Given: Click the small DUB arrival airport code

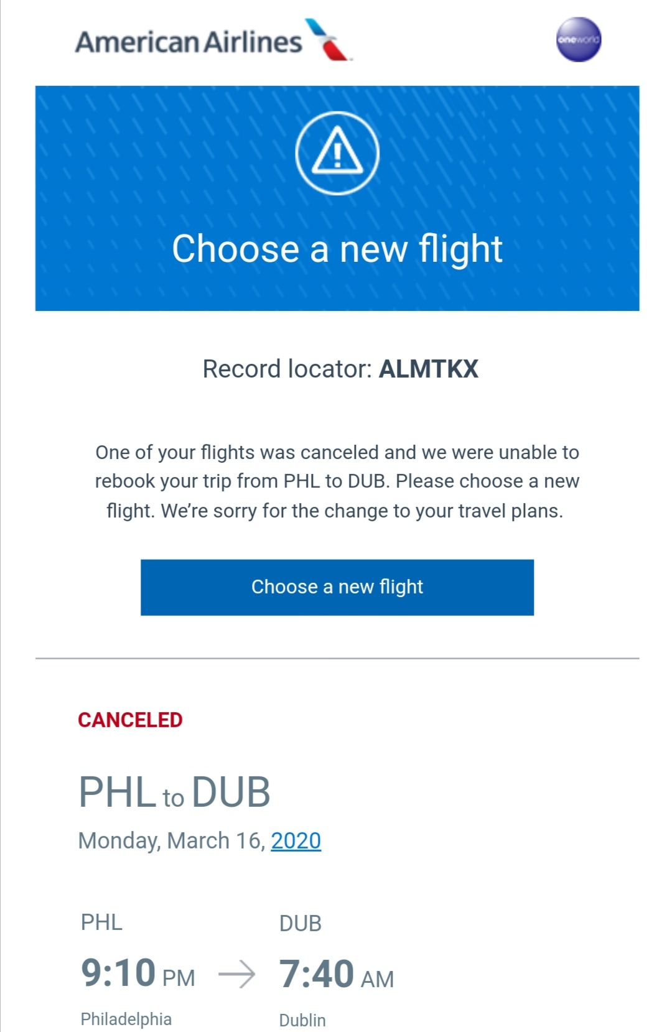Looking at the screenshot, I should [x=300, y=923].
